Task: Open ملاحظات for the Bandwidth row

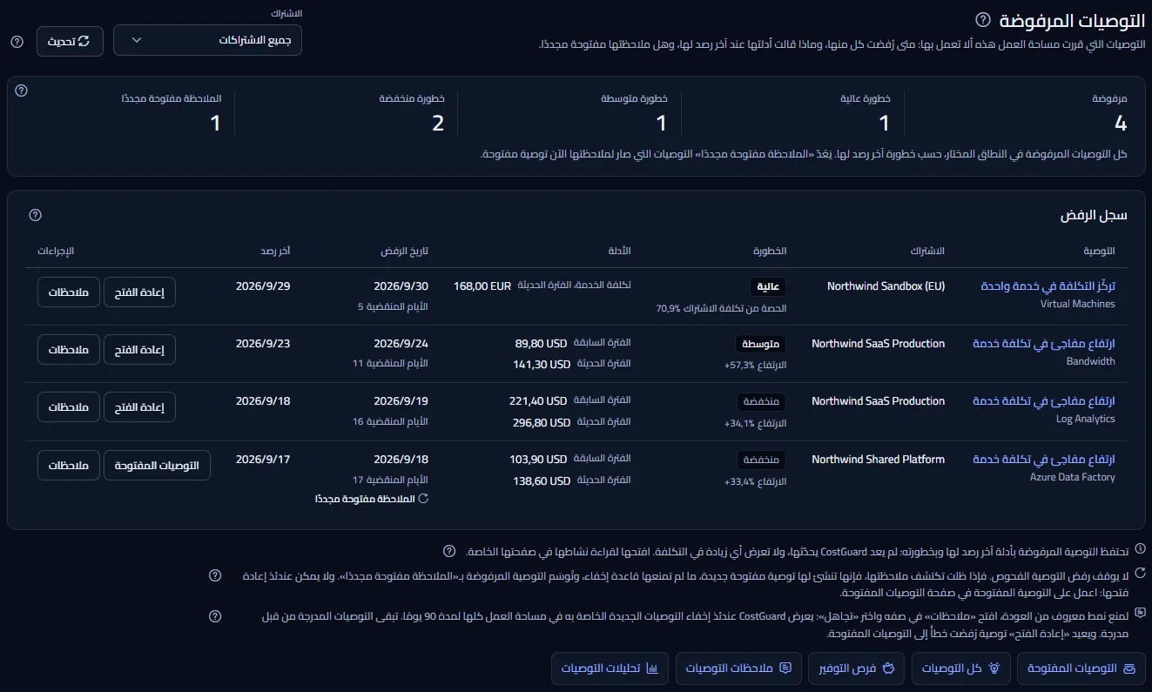Action: pos(69,350)
